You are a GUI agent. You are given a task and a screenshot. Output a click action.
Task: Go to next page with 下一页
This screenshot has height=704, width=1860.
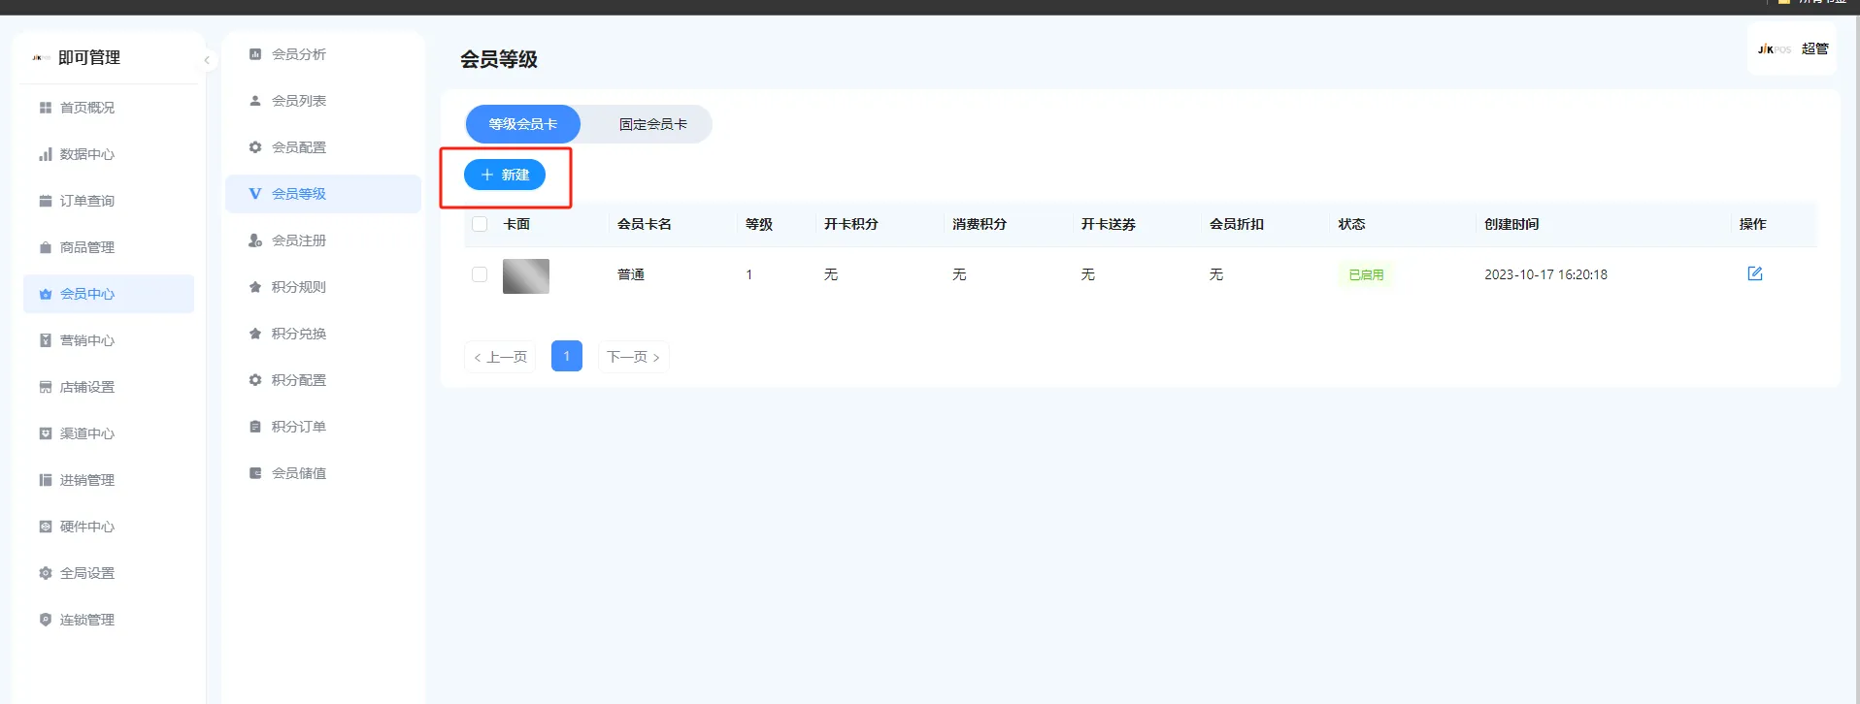tap(633, 357)
